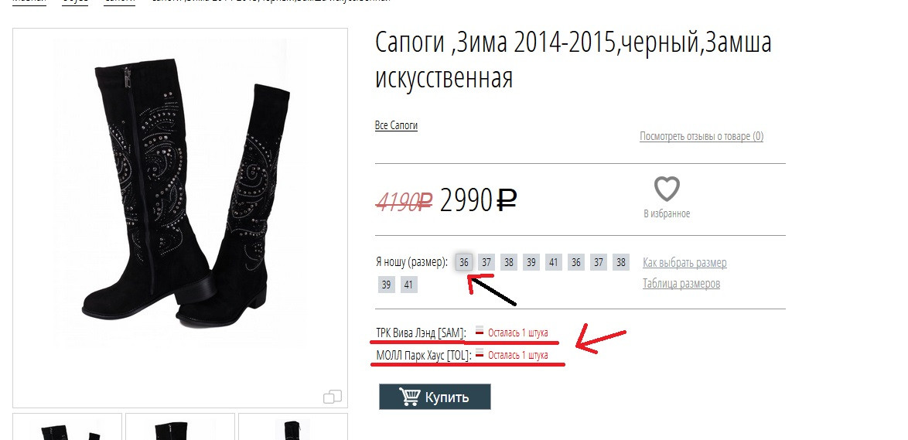
Task: Open the Как выбрать размер guide
Action: tap(684, 263)
